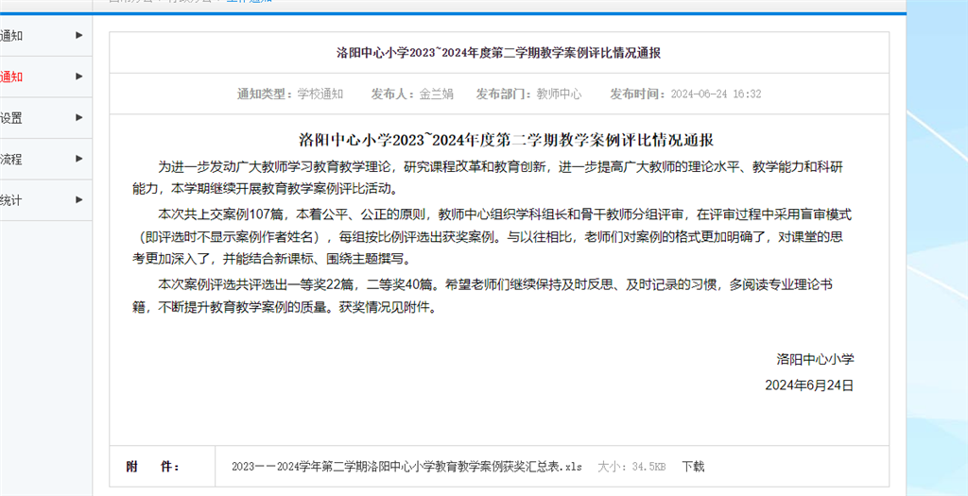Click the date line 2024年6月24日
968x496 pixels.
pyautogui.click(x=809, y=385)
